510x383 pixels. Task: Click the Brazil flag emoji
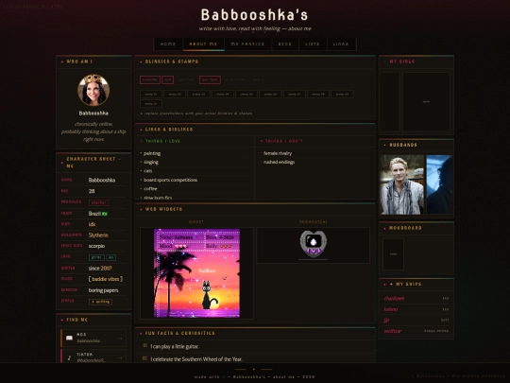pyautogui.click(x=105, y=214)
